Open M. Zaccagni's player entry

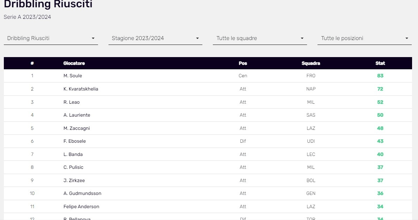click(76, 128)
